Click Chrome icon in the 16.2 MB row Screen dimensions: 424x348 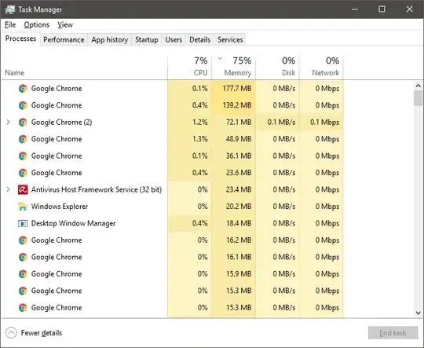pos(23,240)
